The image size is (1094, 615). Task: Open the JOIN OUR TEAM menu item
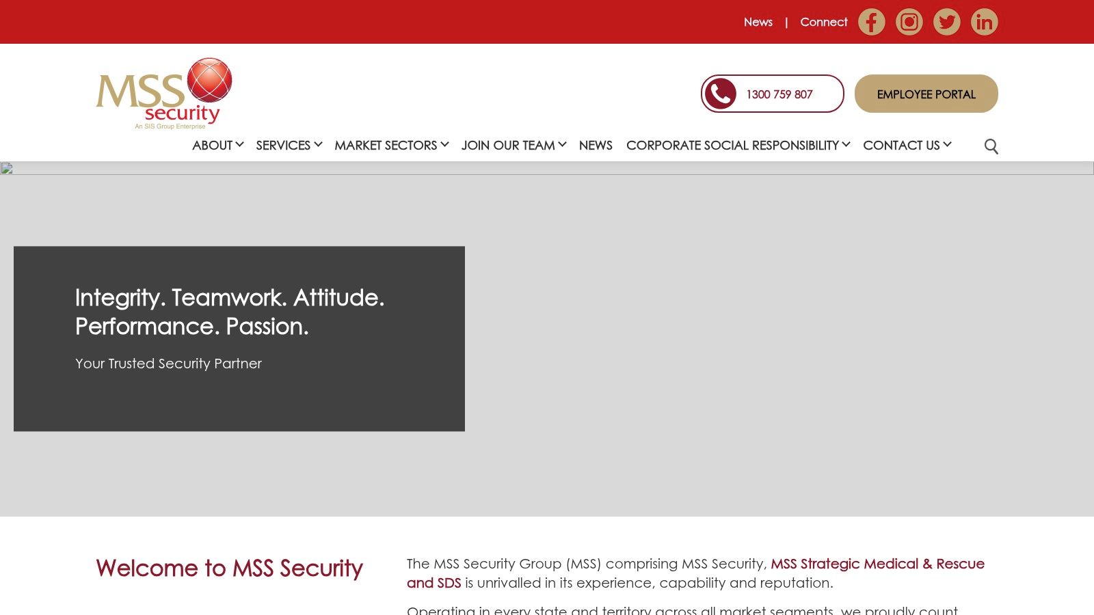508,145
